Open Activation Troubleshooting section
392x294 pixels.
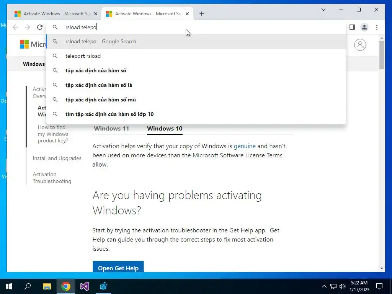tap(52, 178)
